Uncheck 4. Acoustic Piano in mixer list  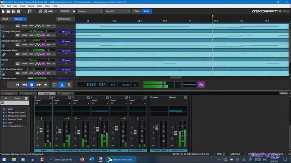pos(4,120)
